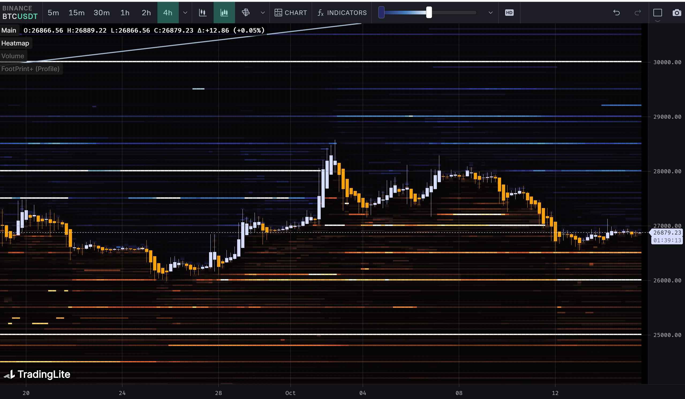Switch to the 1h timeframe

(125, 13)
